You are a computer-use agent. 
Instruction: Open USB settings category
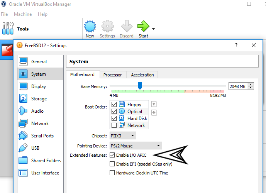[x=41, y=148]
